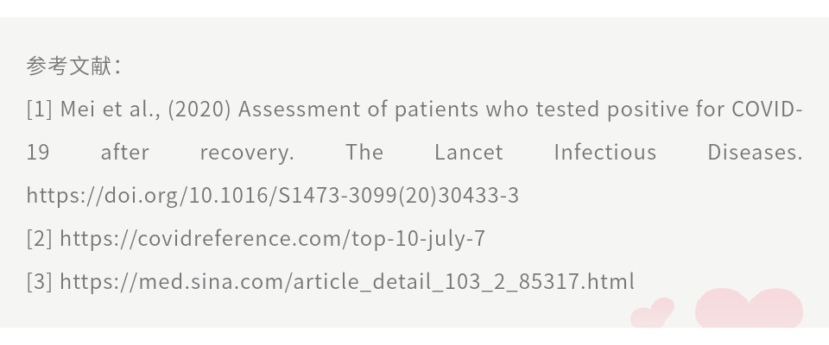Click the word "after" on the second line
829x345 pixels.
coord(124,153)
